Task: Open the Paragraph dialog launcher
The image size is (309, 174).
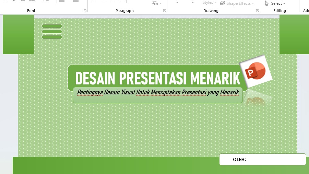Action: 165,11
